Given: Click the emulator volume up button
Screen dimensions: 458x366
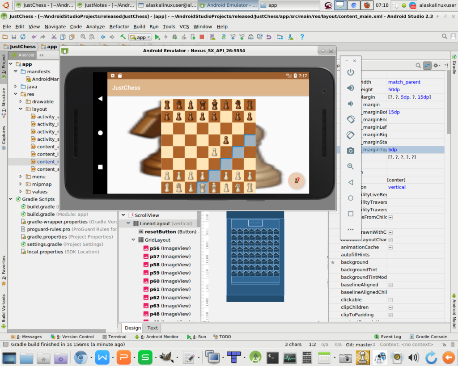Looking at the screenshot, I should point(351,88).
